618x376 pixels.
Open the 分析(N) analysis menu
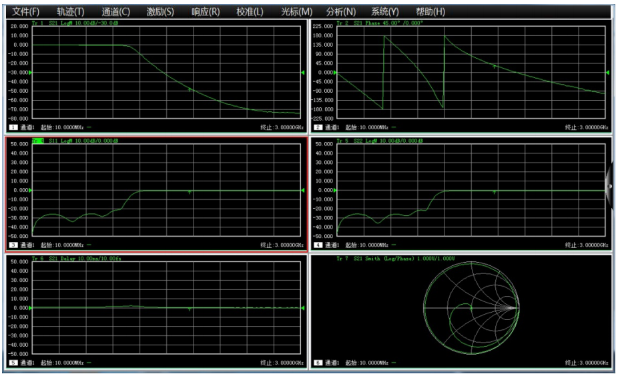tap(341, 11)
